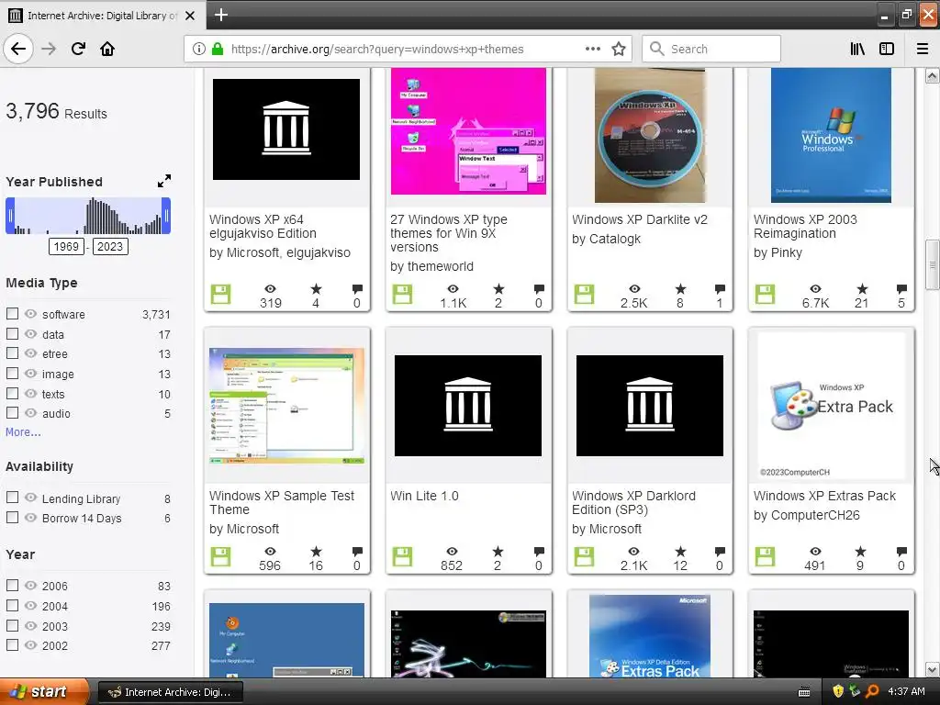
Task: Open Windows XP x64 elgujakviso Edition title
Action: (263, 227)
